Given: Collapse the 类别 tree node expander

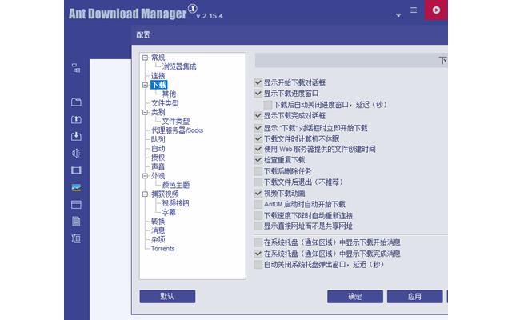Looking at the screenshot, I should point(146,112).
